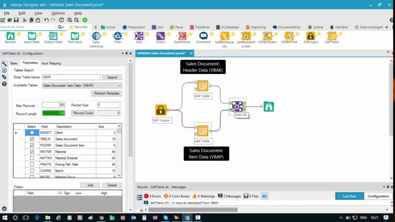The width and height of the screenshot is (395, 222).
Task: Click the Join (6) node on canvas
Action: tap(237, 106)
